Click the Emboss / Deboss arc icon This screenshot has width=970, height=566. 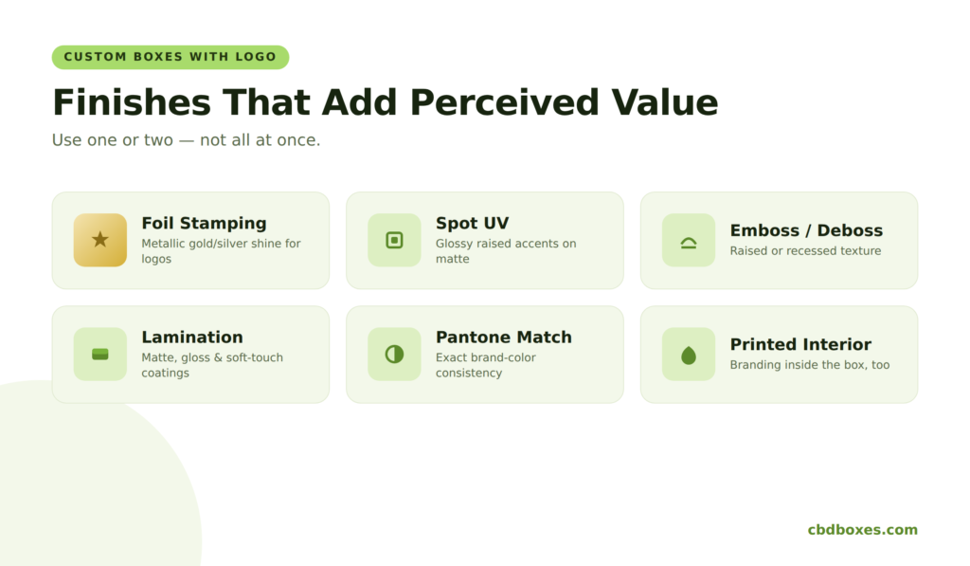click(x=689, y=240)
